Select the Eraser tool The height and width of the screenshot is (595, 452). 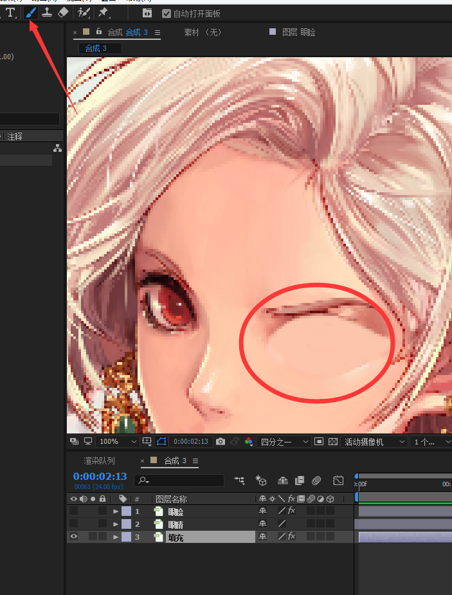pyautogui.click(x=63, y=13)
